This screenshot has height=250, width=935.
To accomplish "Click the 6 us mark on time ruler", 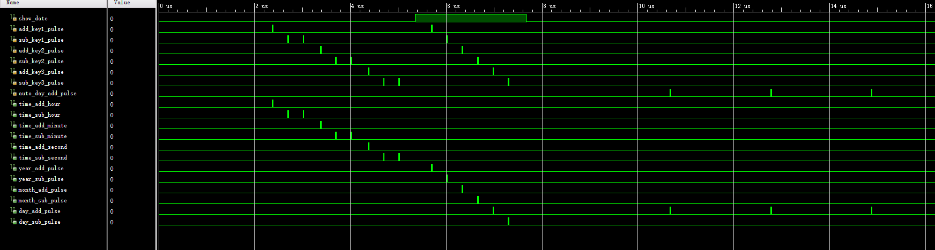I will [x=454, y=6].
